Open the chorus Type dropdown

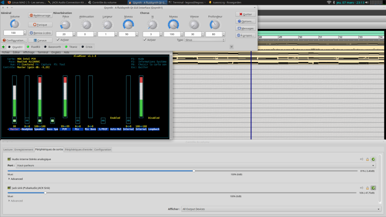pyautogui.click(x=205, y=40)
